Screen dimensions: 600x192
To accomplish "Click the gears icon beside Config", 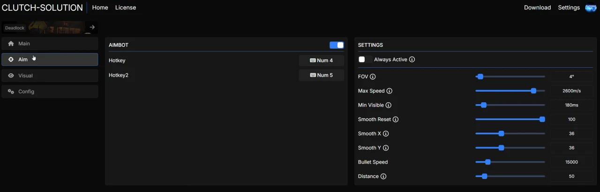I will coord(11,92).
